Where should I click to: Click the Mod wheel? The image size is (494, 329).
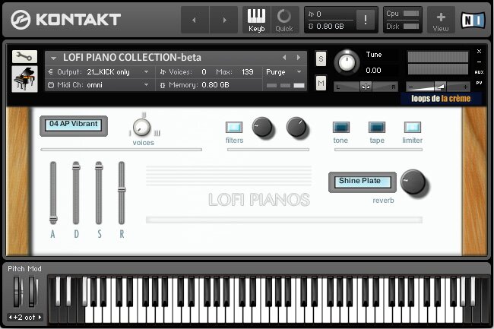[x=33, y=292]
